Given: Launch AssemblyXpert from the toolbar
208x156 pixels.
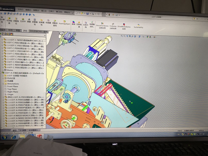Looking at the screenshot, I should [x=64, y=22].
